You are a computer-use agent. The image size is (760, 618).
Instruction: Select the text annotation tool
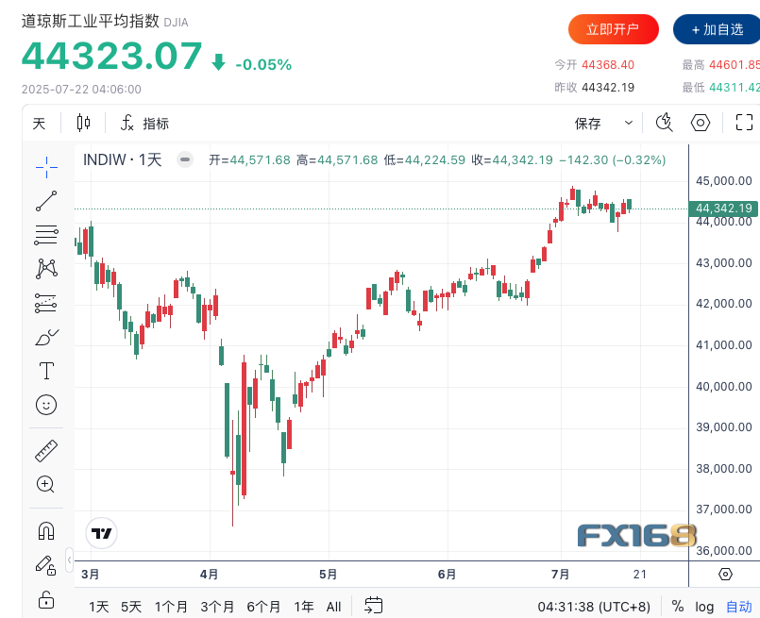pos(45,370)
